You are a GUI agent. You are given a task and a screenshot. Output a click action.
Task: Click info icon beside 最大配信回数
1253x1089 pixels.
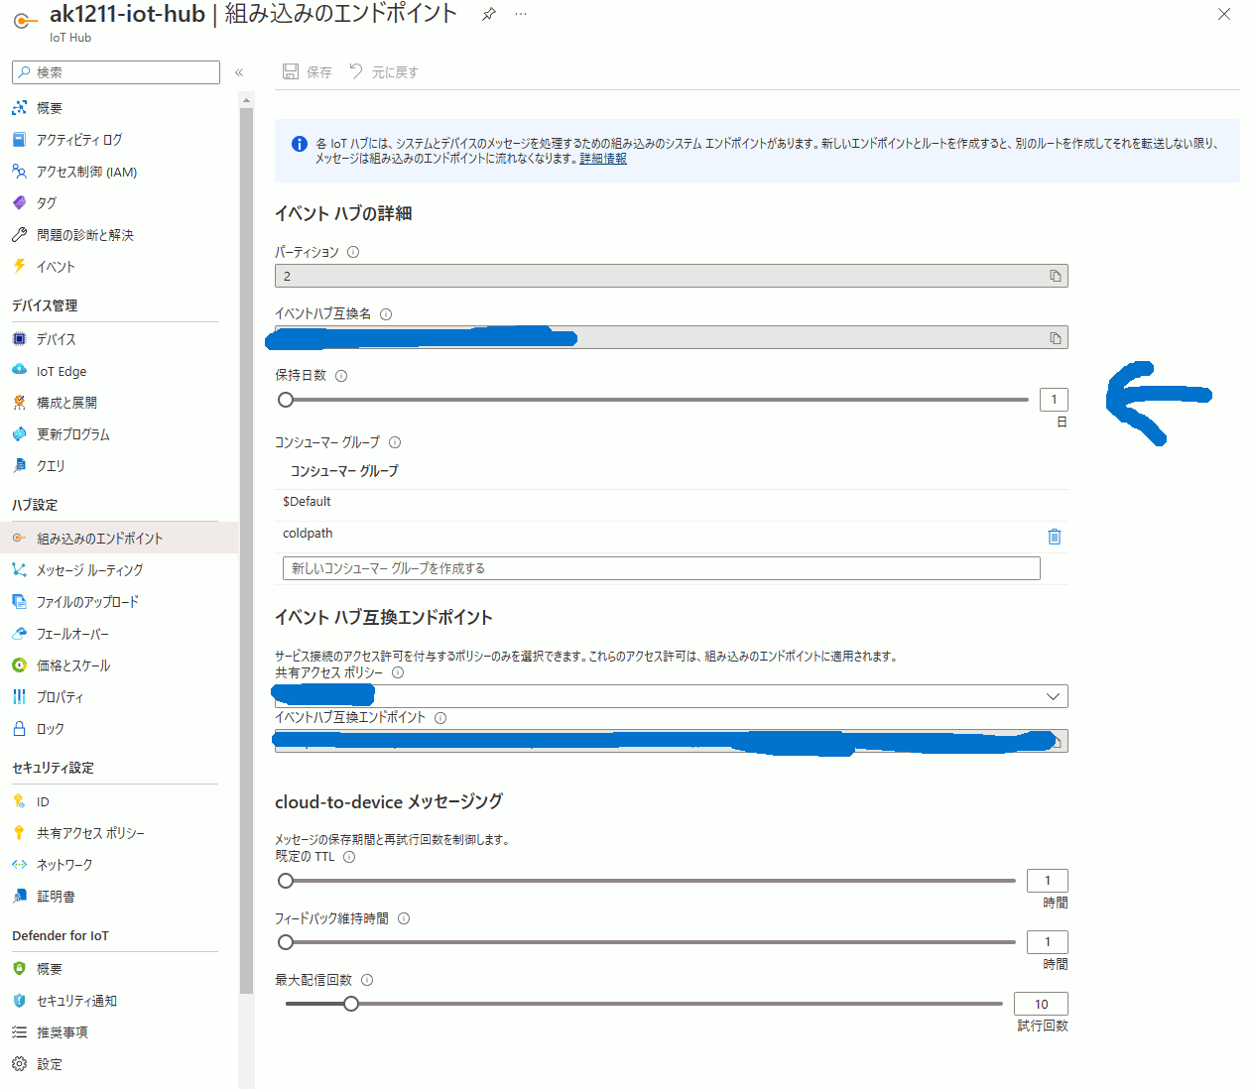(367, 980)
